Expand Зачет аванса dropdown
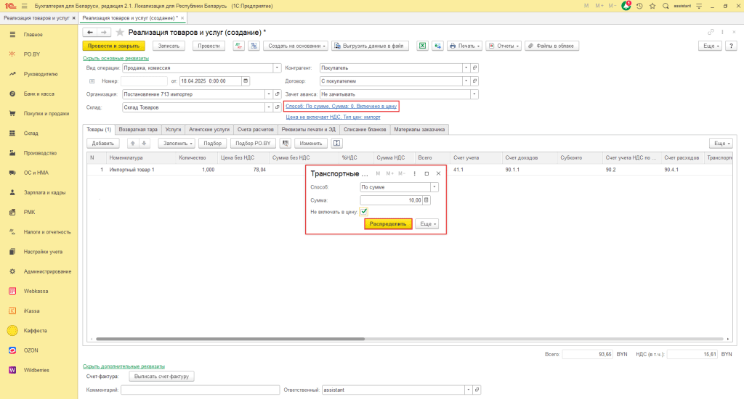 474,94
